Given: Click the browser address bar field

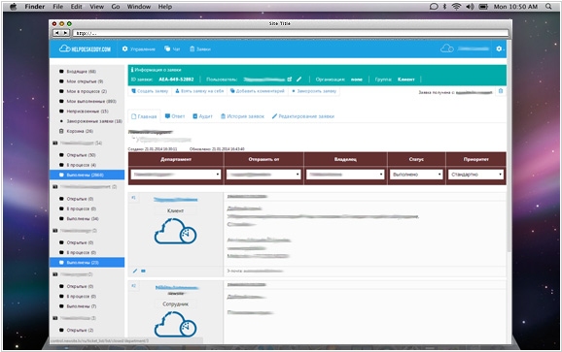Looking at the screenshot, I should point(291,33).
